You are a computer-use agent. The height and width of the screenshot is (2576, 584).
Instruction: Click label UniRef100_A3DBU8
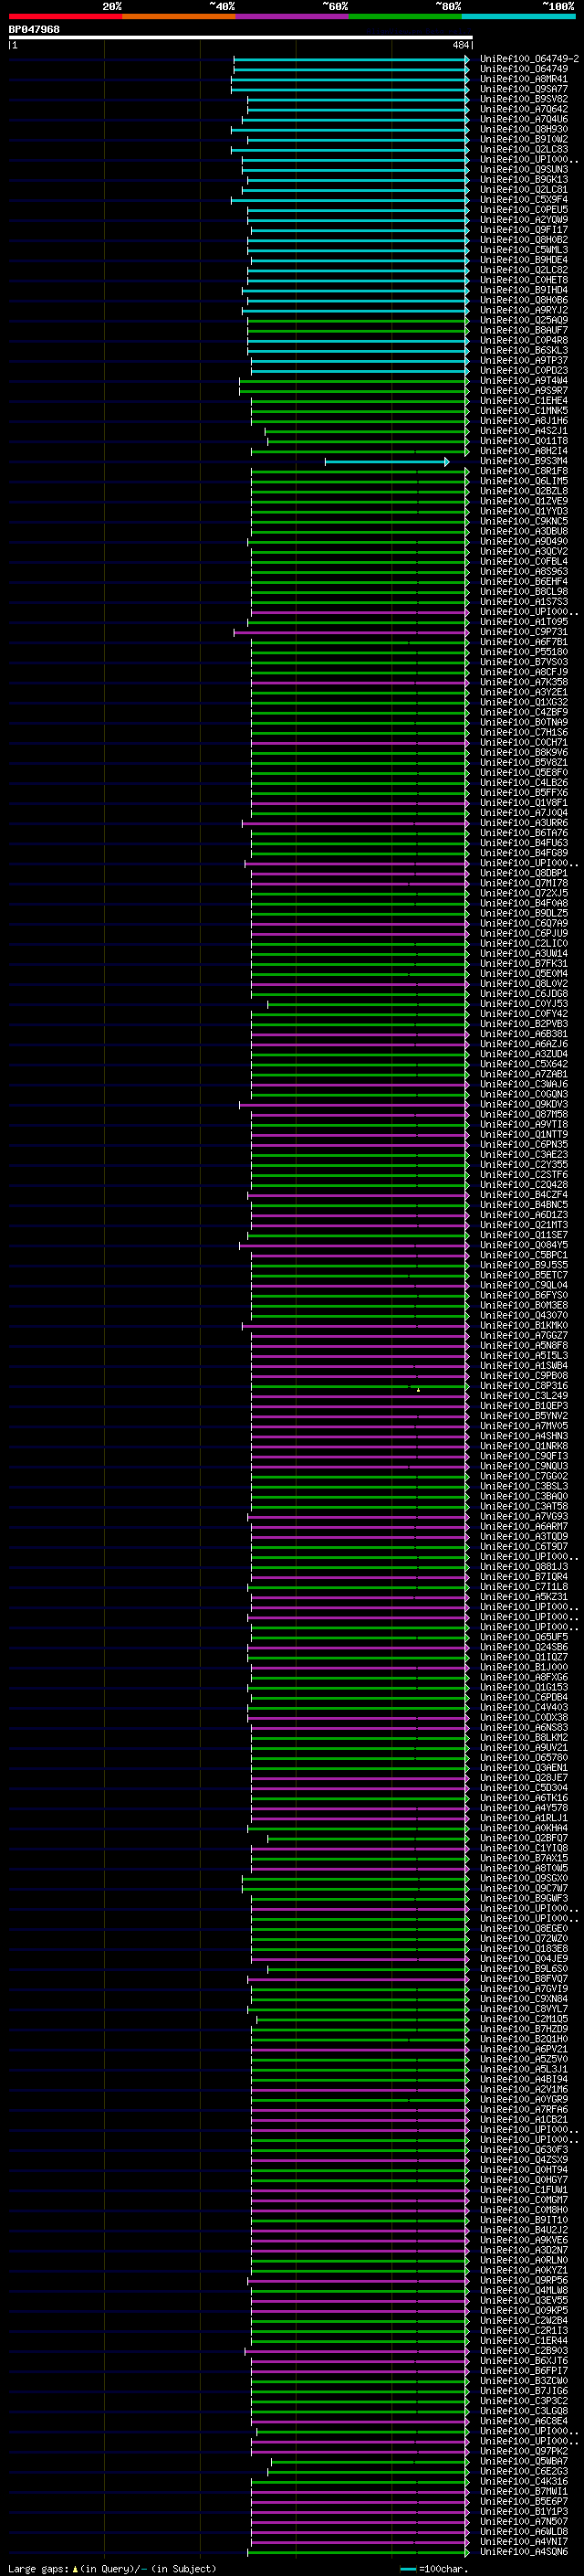524,531
